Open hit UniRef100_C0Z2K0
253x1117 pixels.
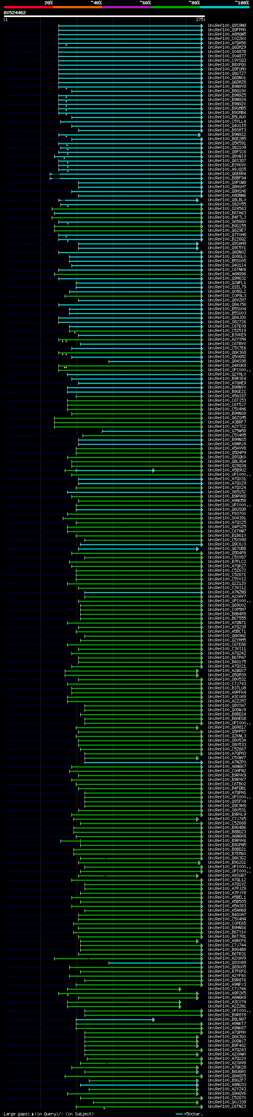click(227, 38)
